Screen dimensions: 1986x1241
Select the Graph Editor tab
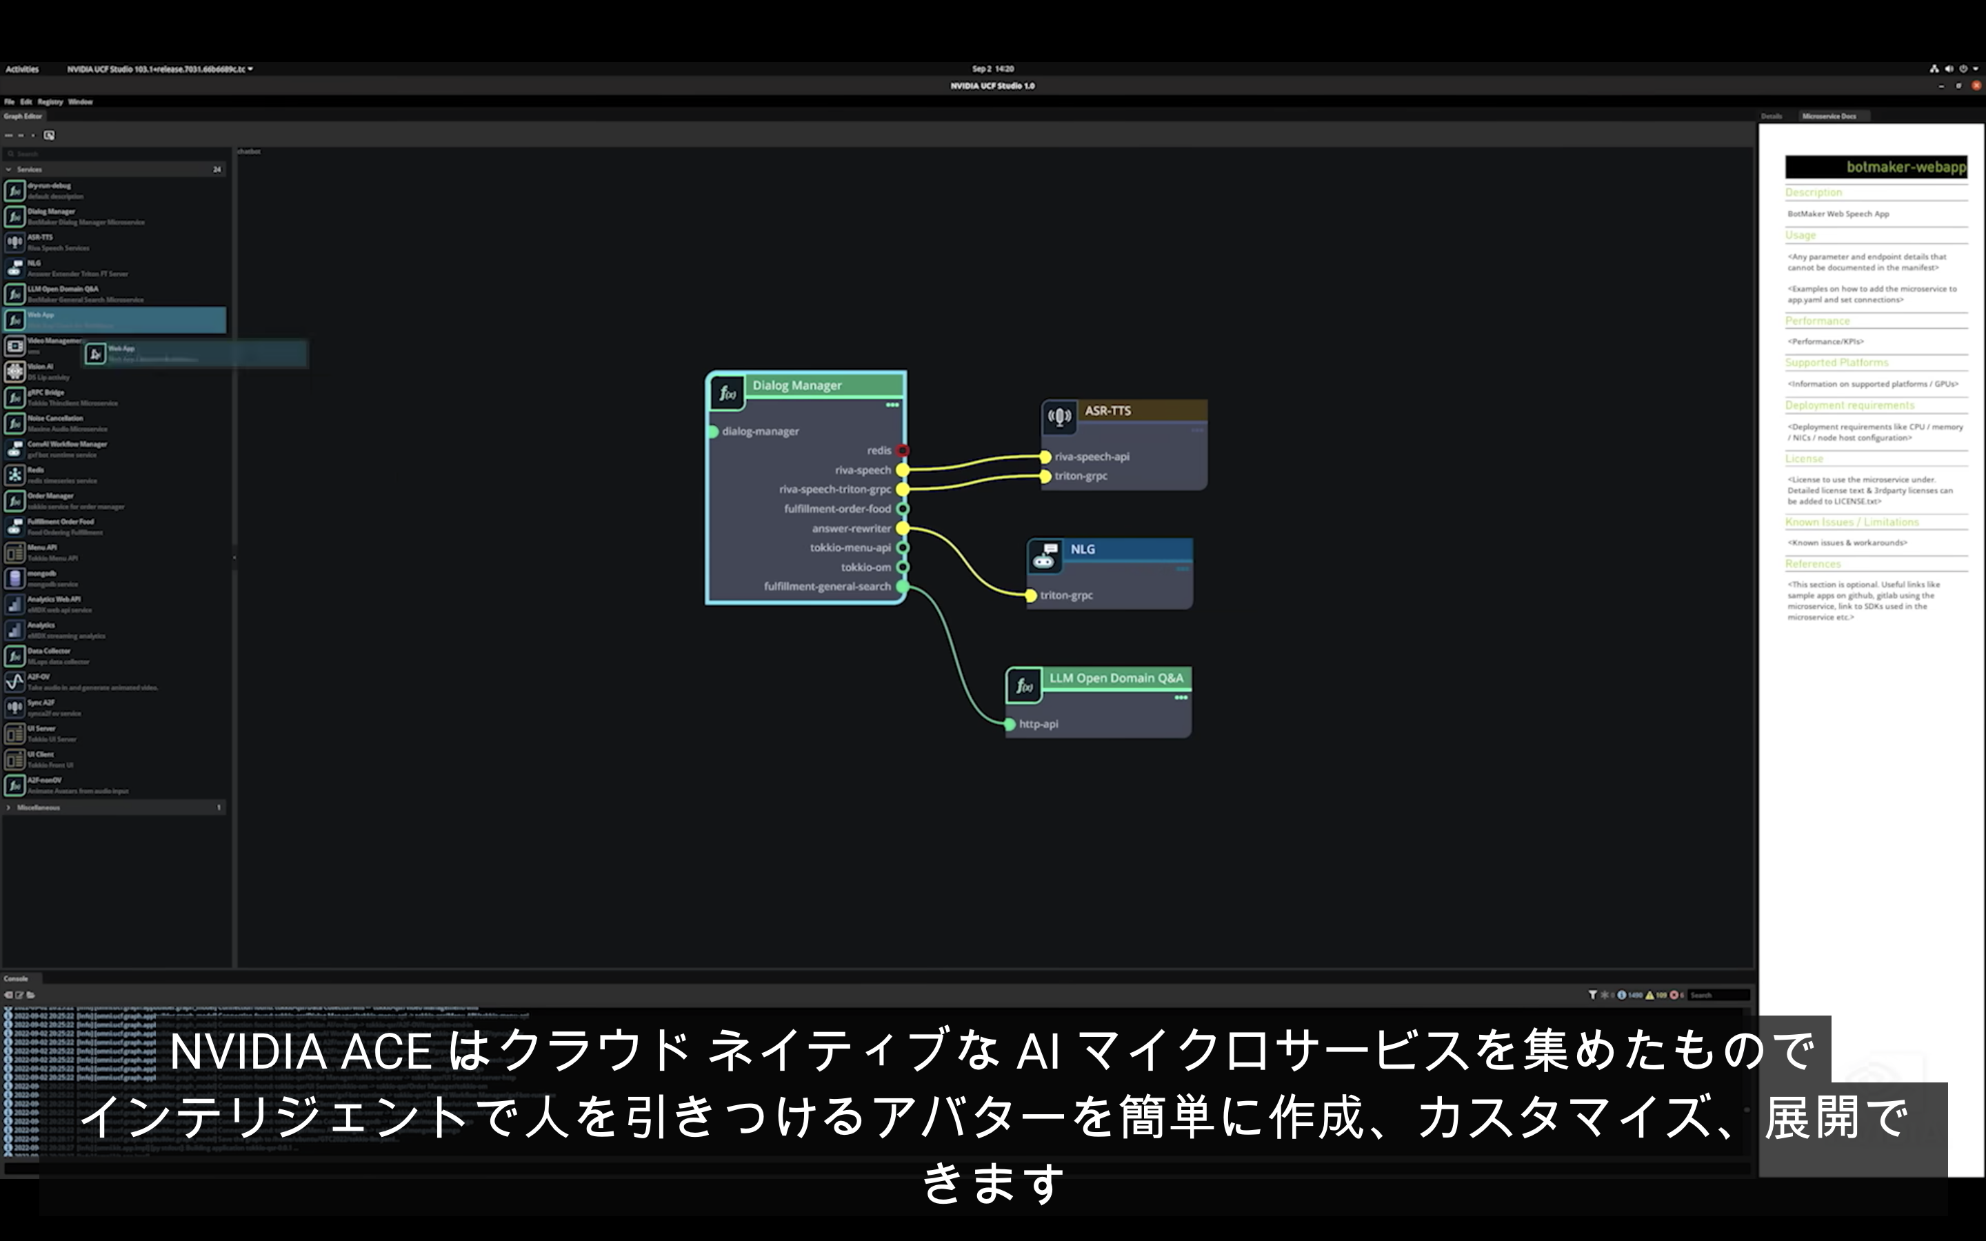23,117
